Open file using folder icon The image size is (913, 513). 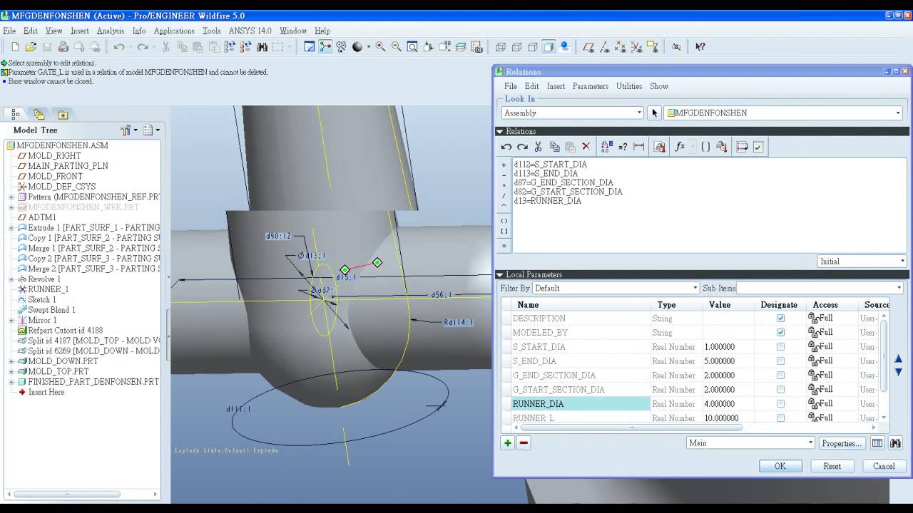click(x=31, y=47)
